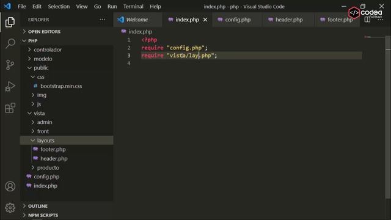
Task: Click line number 4 in the gutter
Action: [129, 63]
